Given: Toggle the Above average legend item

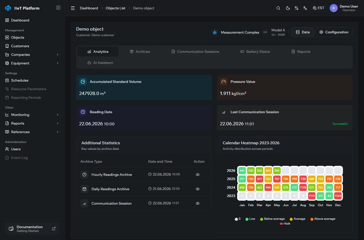Looking at the screenshot, I should (323, 219).
